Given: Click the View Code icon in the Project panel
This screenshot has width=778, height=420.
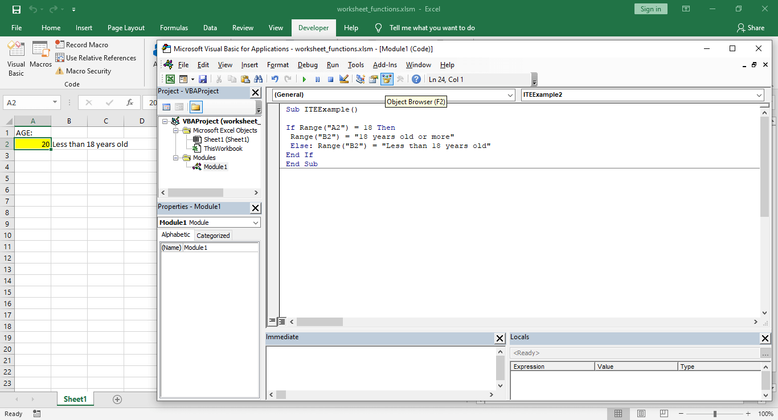Looking at the screenshot, I should (167, 107).
